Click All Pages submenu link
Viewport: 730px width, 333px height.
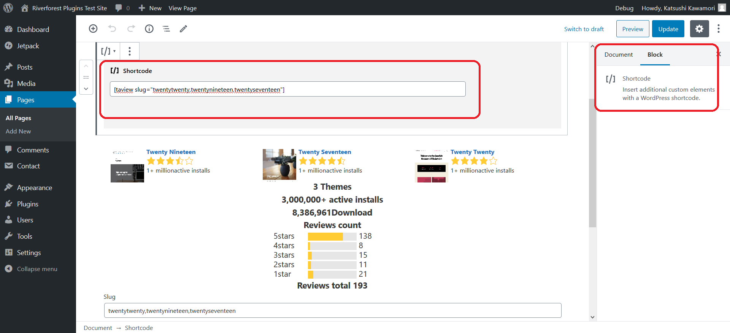(x=18, y=118)
